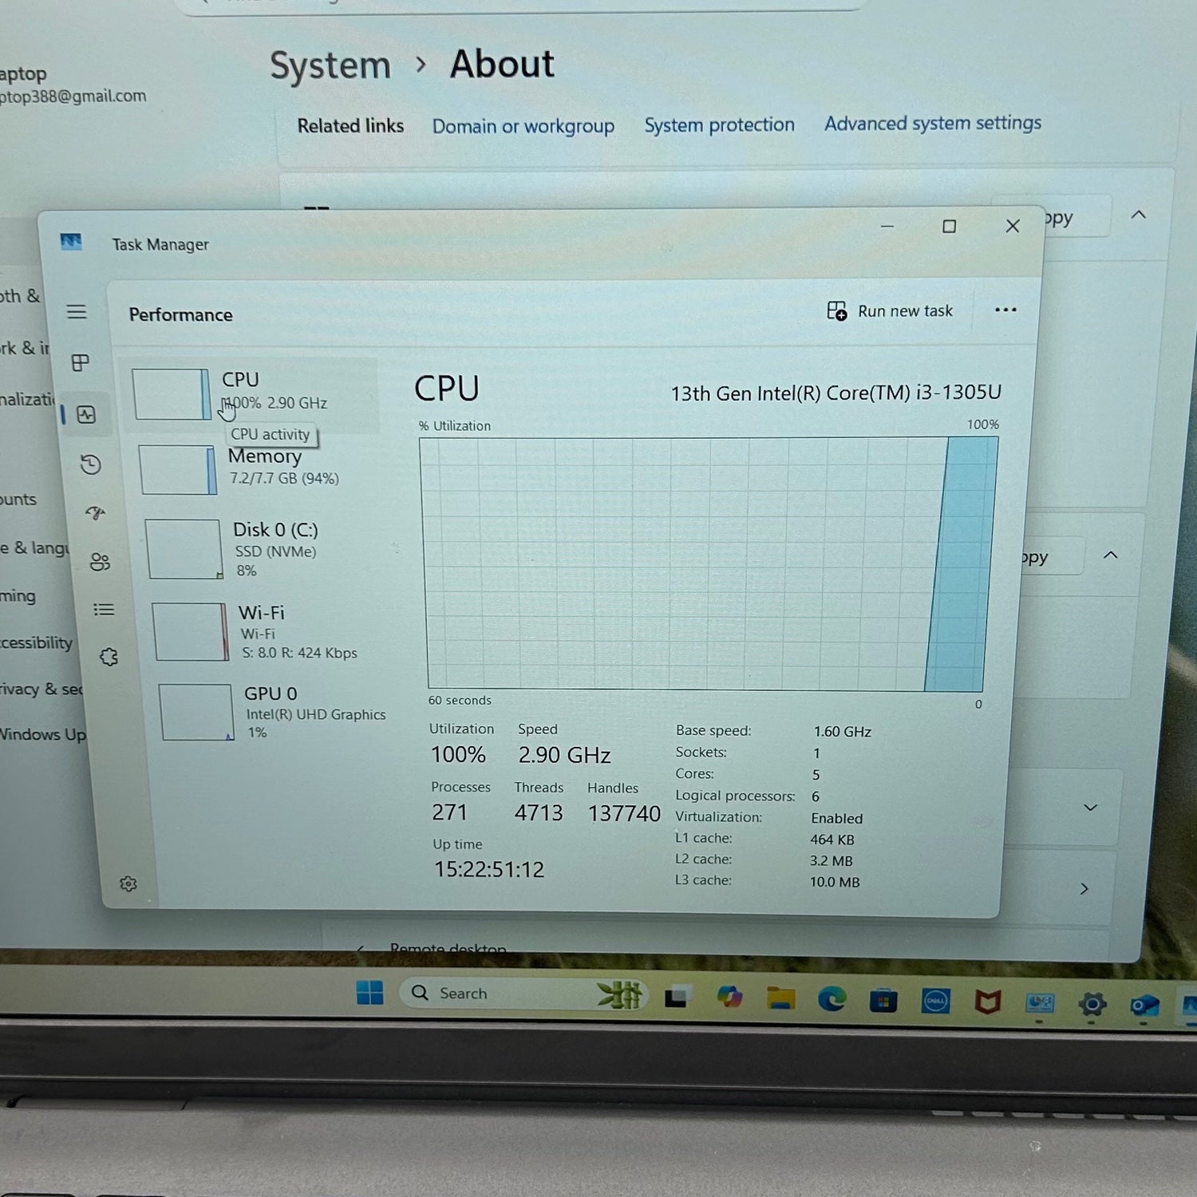Open Task Manager hamburger navigation menu
The image size is (1197, 1197).
[x=77, y=312]
